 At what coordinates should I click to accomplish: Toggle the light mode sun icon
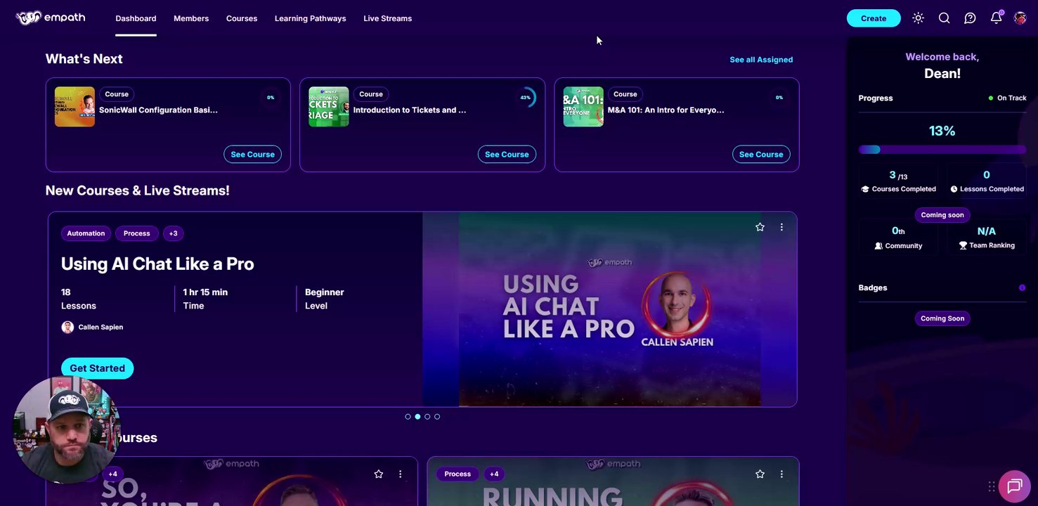[x=918, y=18]
